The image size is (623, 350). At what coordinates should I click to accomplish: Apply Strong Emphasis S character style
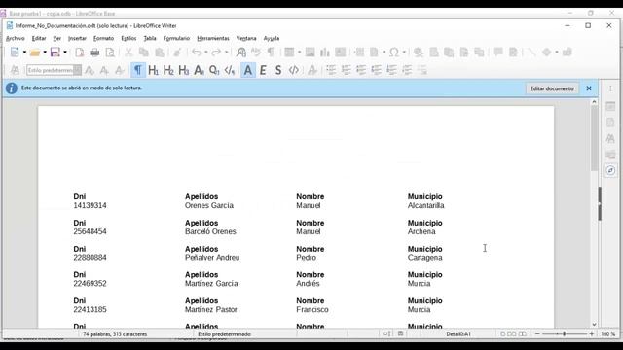pyautogui.click(x=278, y=70)
